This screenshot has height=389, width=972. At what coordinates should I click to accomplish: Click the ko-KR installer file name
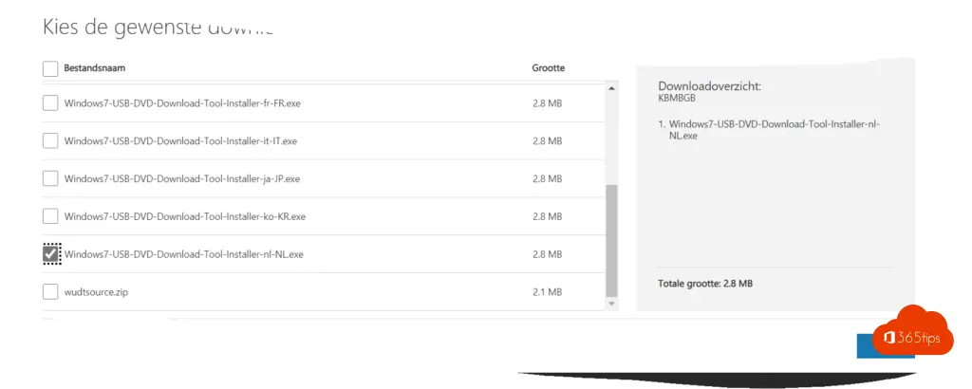tap(184, 216)
